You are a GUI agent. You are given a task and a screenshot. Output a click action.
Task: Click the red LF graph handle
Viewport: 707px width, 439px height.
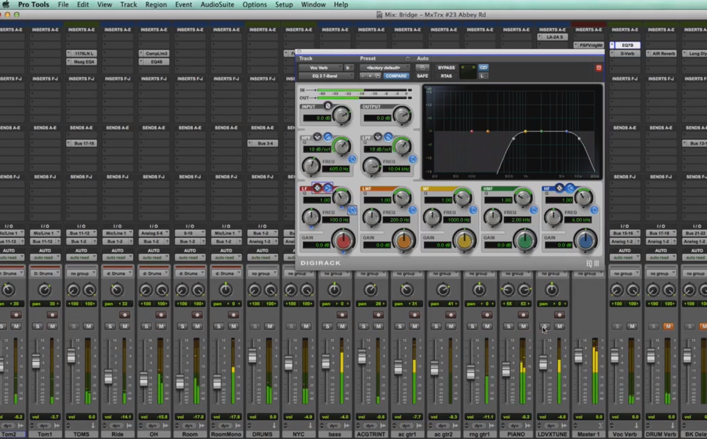471,131
